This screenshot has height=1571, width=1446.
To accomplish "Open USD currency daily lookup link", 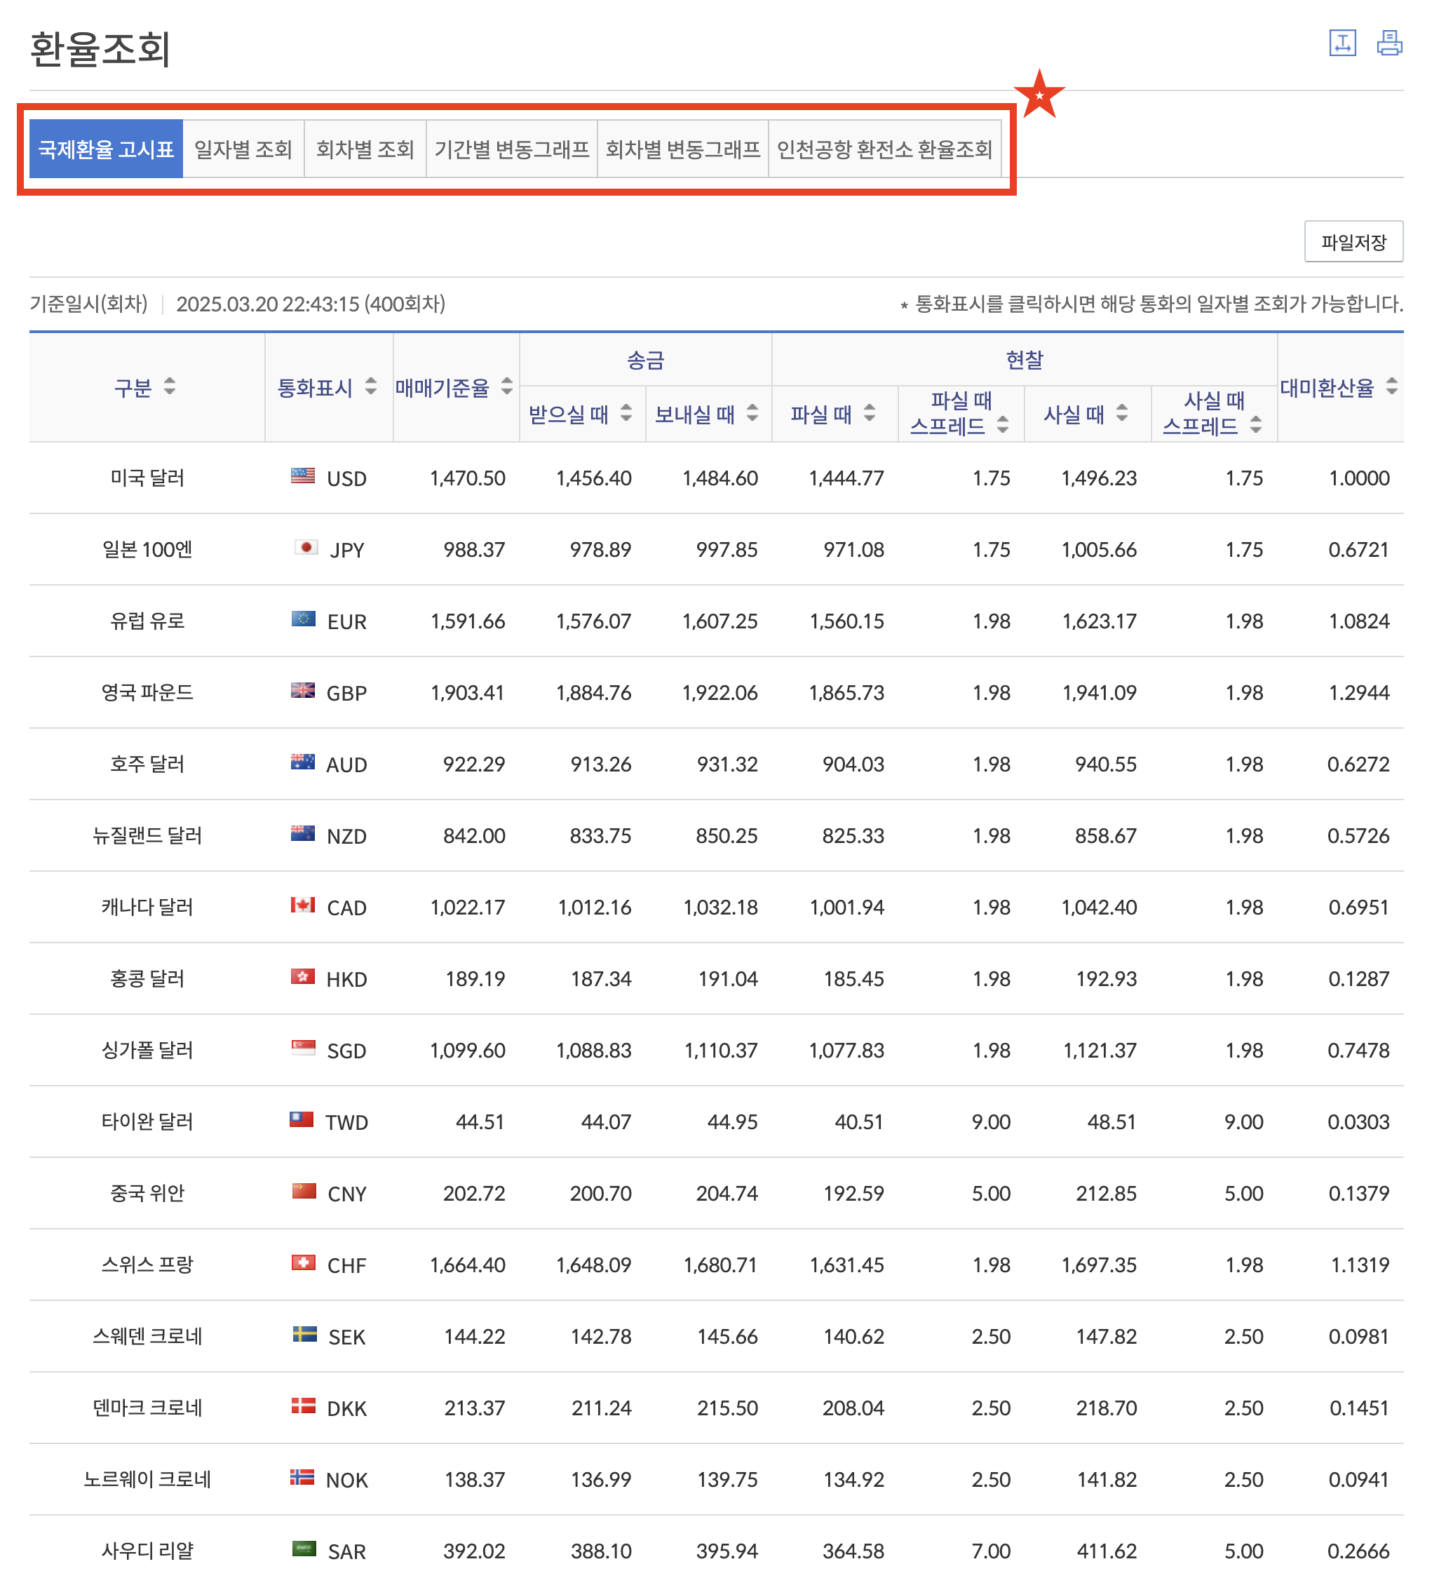I will (x=346, y=478).
